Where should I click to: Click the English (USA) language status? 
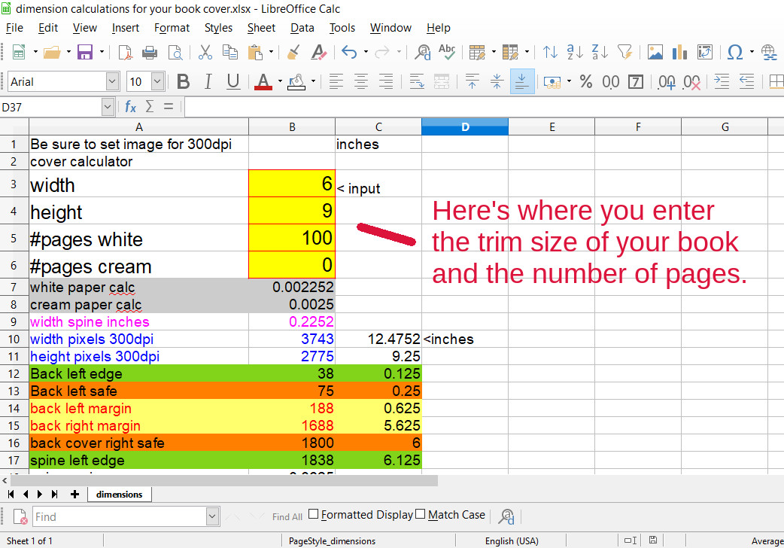(x=512, y=540)
